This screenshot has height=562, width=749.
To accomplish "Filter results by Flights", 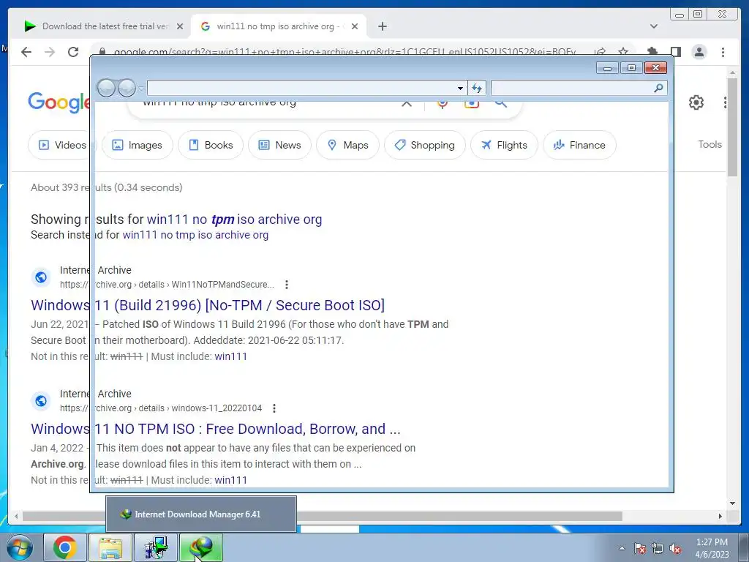I will 504,145.
